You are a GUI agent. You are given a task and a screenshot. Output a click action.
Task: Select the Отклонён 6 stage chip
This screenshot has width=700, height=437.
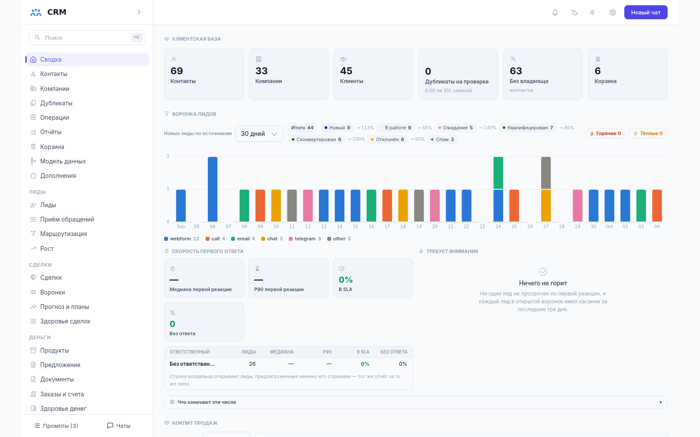point(388,139)
